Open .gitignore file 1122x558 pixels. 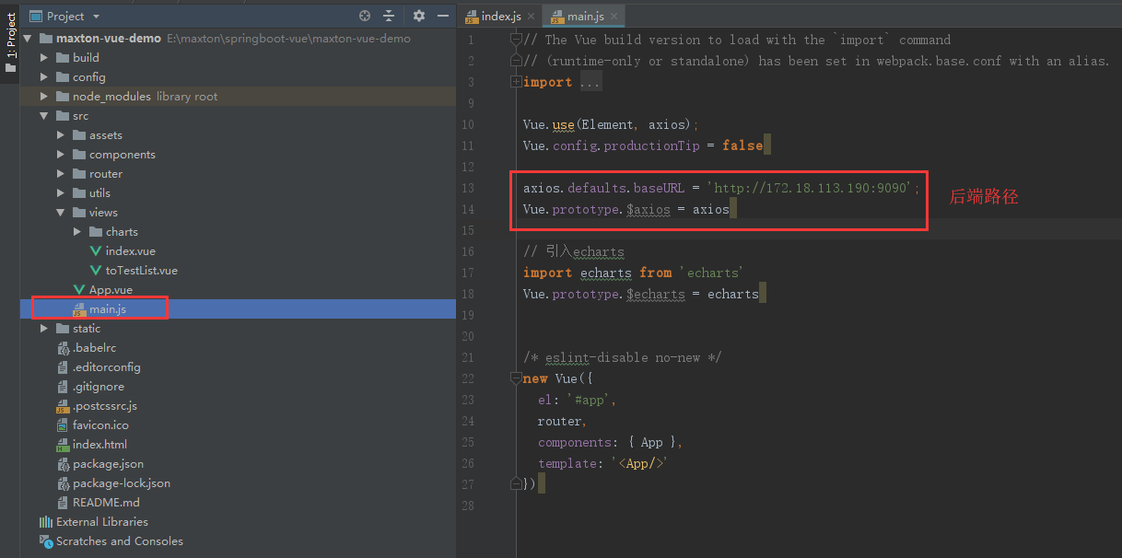click(x=98, y=387)
